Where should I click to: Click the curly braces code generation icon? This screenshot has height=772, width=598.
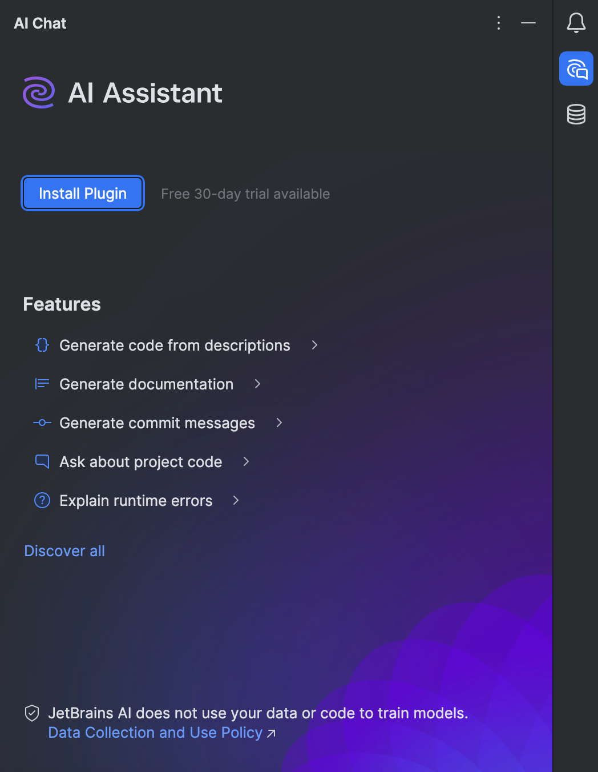[x=42, y=345]
